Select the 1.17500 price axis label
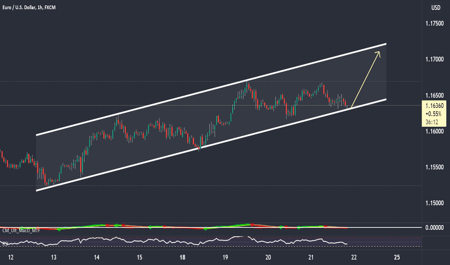Screen dimensions: 450x265 pos(435,23)
